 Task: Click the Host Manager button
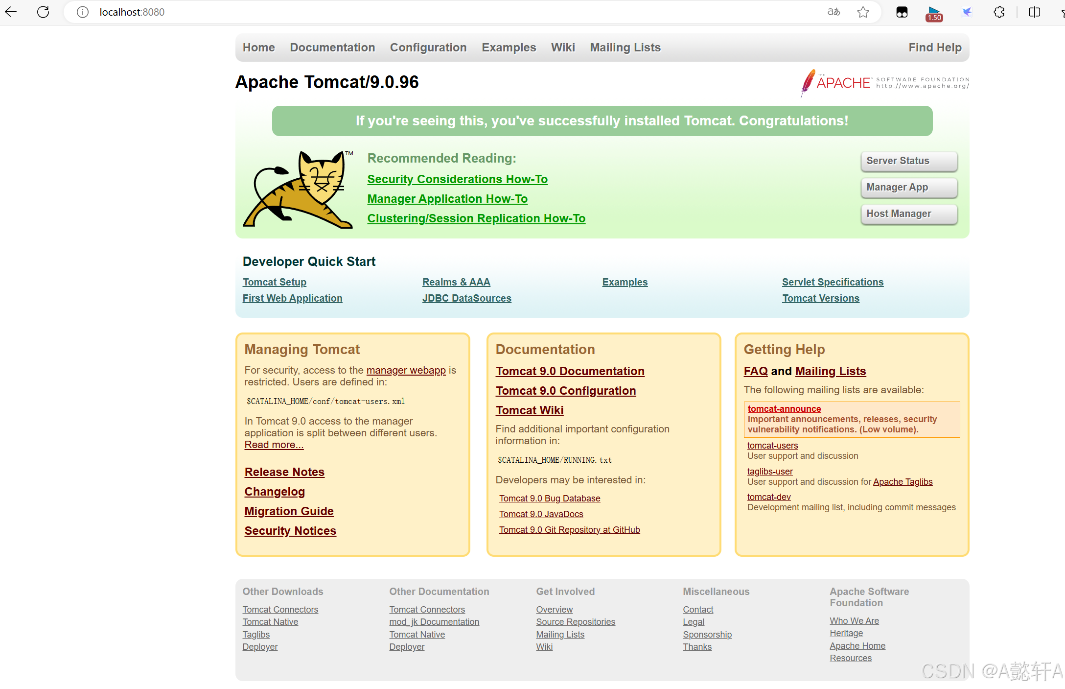click(909, 214)
